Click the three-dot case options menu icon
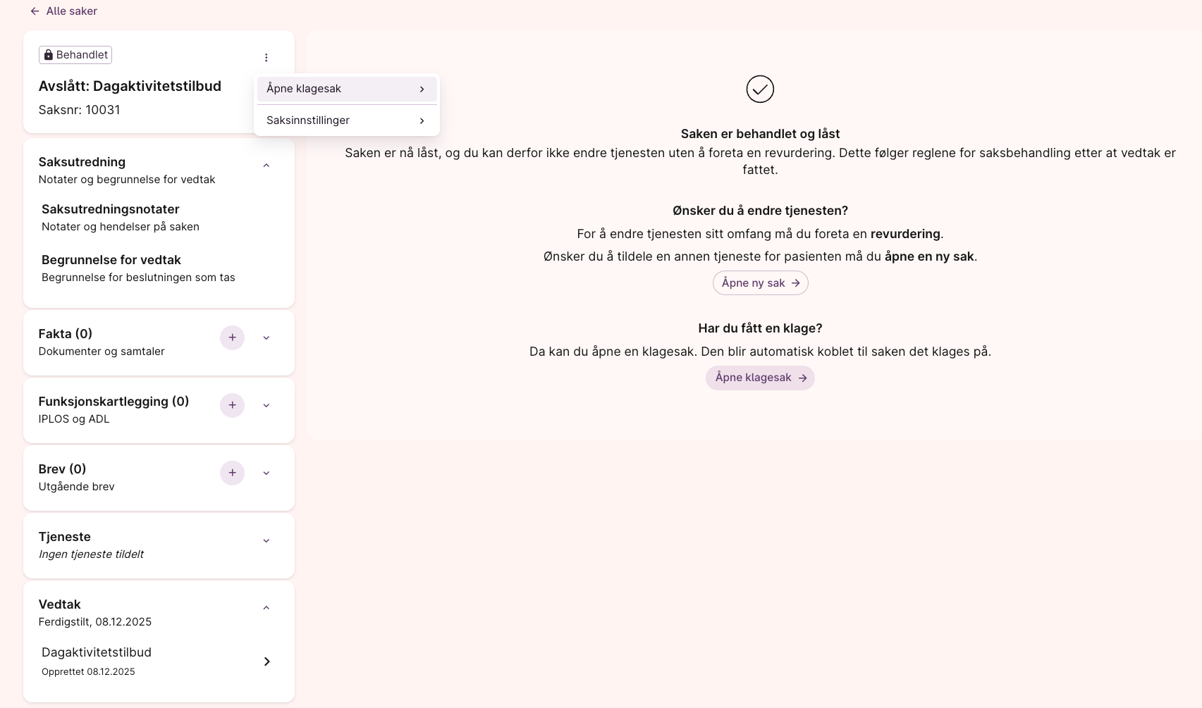Image resolution: width=1202 pixels, height=708 pixels. click(266, 58)
